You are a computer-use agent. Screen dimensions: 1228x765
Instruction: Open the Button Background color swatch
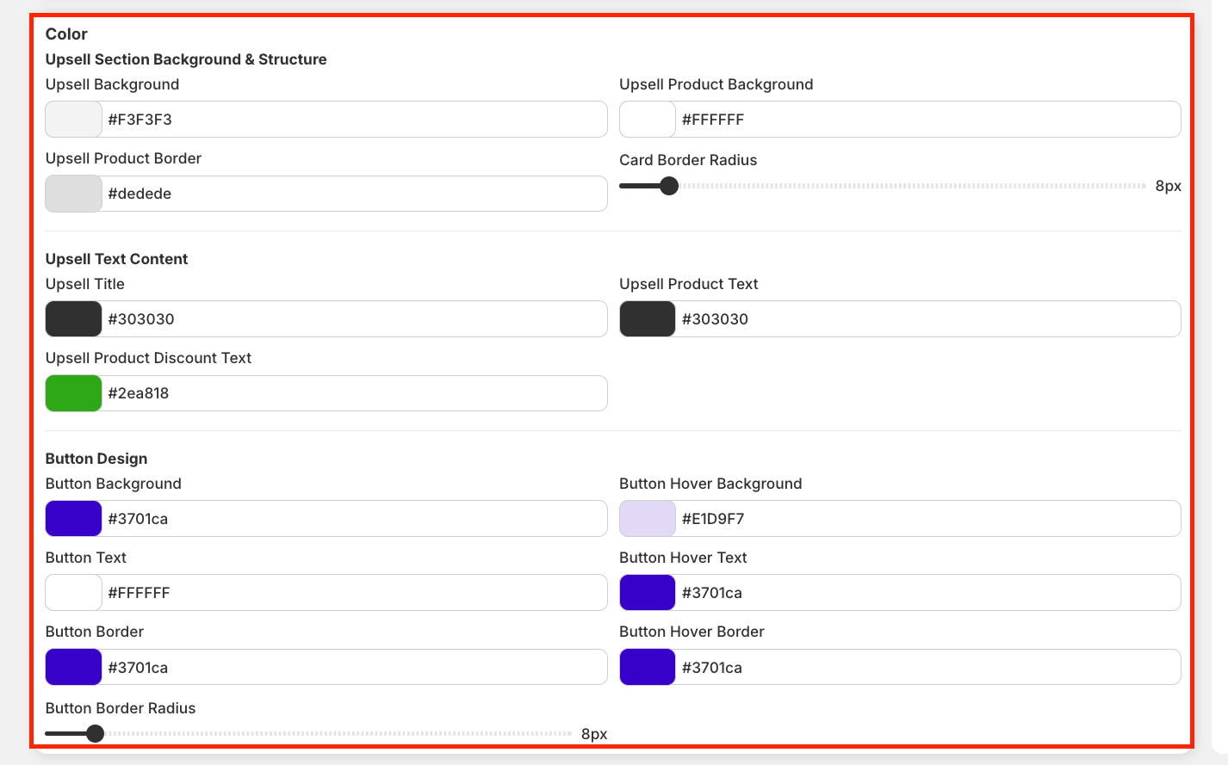pyautogui.click(x=73, y=519)
